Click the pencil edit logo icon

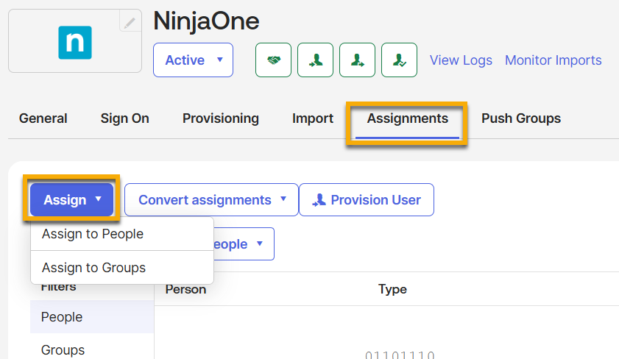pos(130,22)
